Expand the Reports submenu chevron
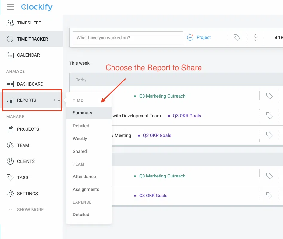 pos(54,100)
